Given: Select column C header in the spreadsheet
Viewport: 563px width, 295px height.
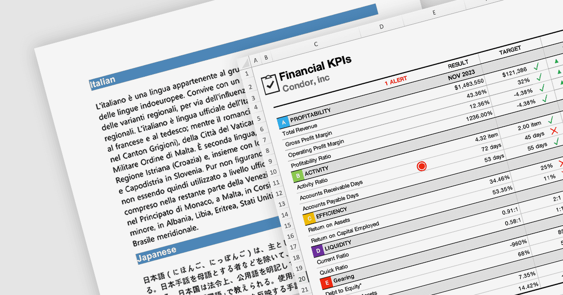Looking at the screenshot, I should coord(316,44).
